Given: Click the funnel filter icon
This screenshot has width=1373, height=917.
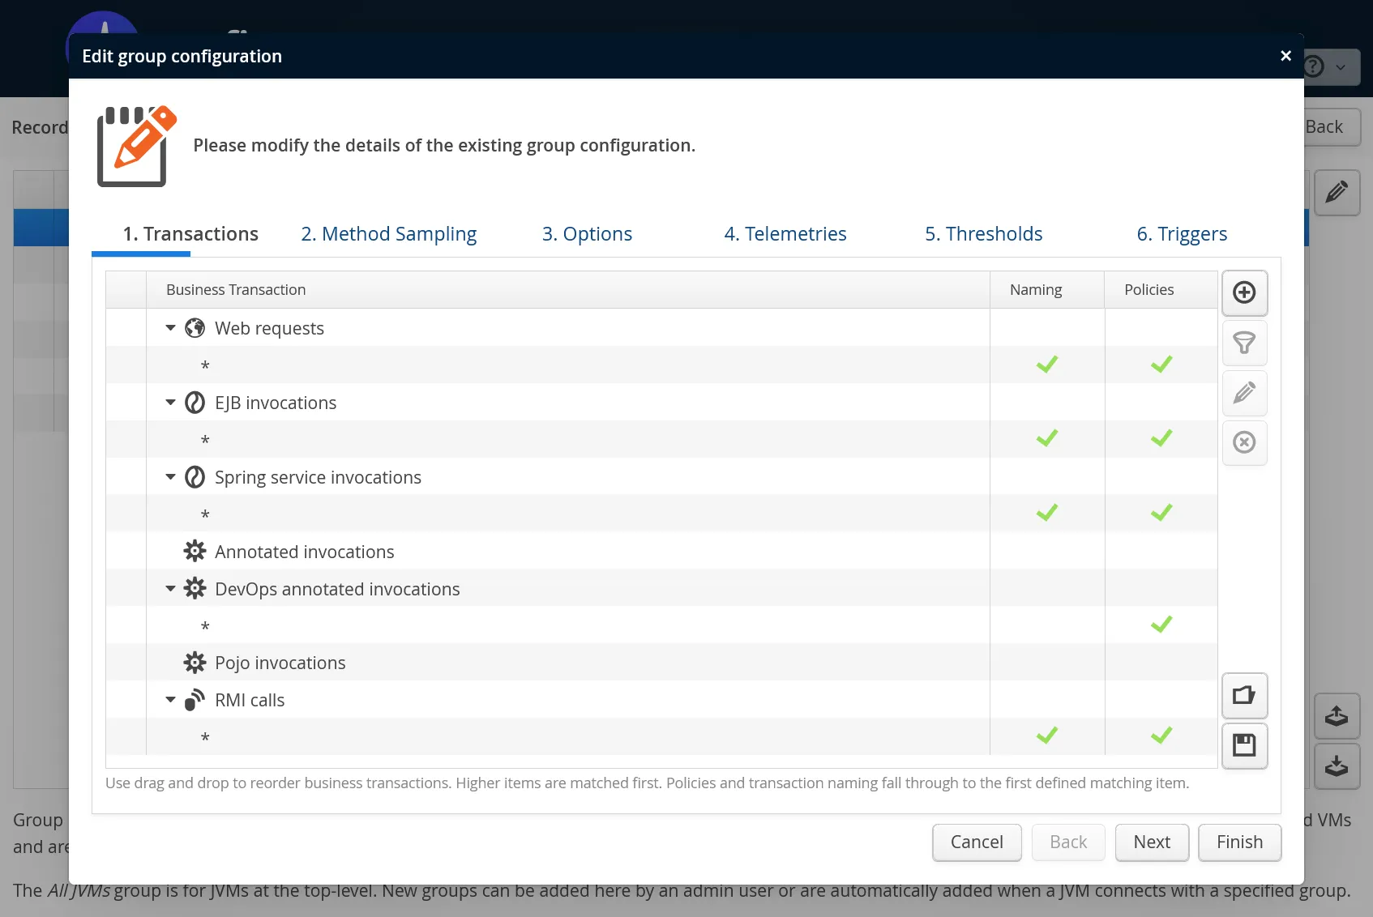Looking at the screenshot, I should pos(1244,343).
